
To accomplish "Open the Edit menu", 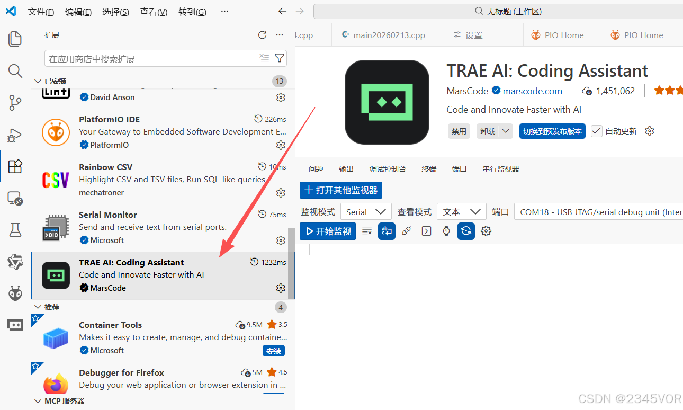I will [78, 12].
